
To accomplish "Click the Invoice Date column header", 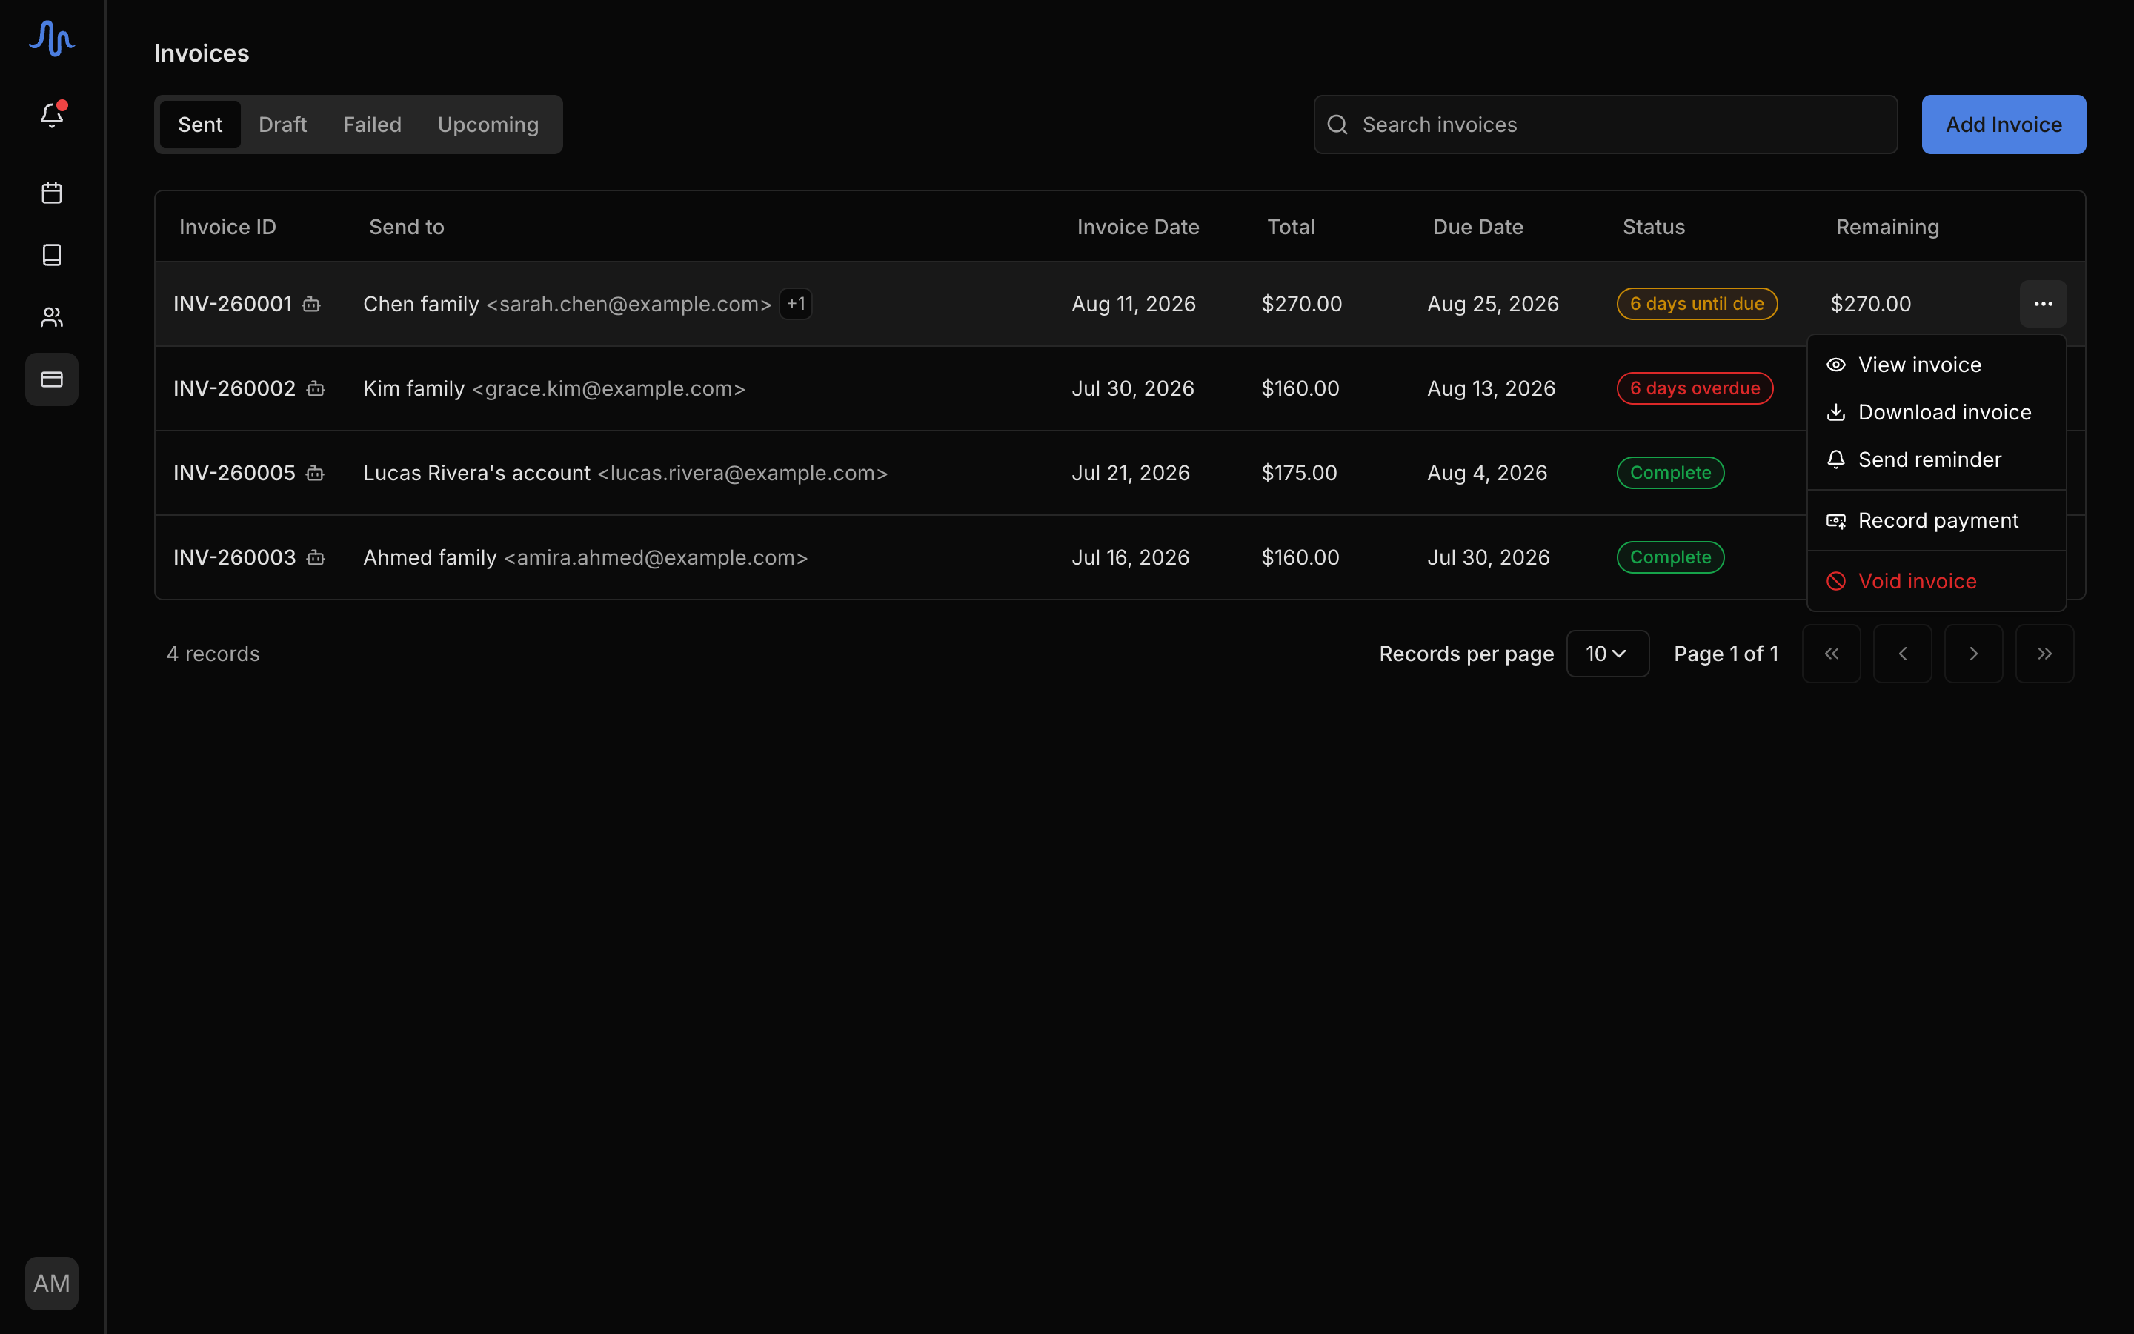I will click(1137, 227).
